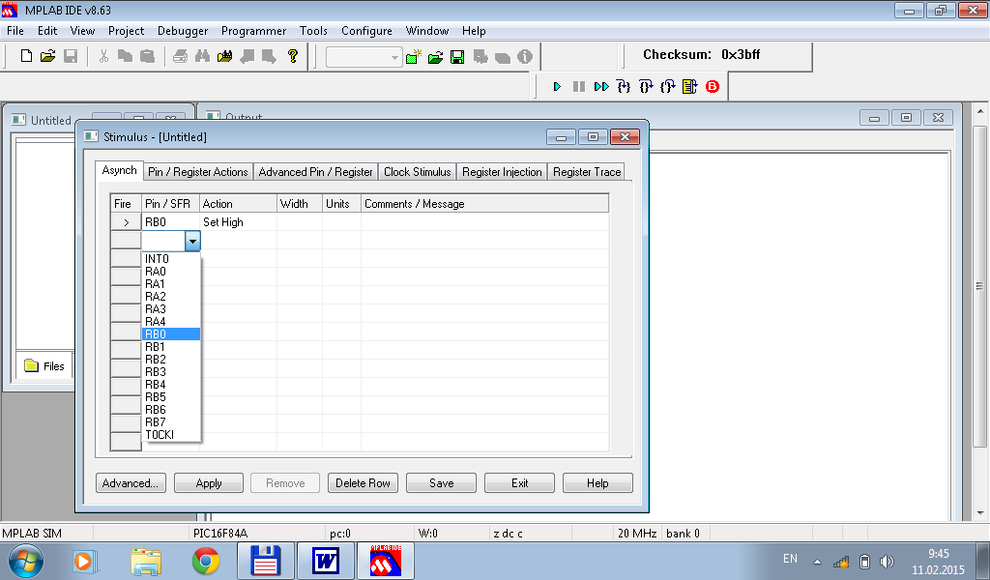The width and height of the screenshot is (990, 580).
Task: Click the Halt pause icon
Action: click(x=579, y=86)
